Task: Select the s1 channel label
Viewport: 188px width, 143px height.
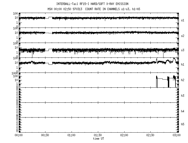Action: click(x=183, y=20)
